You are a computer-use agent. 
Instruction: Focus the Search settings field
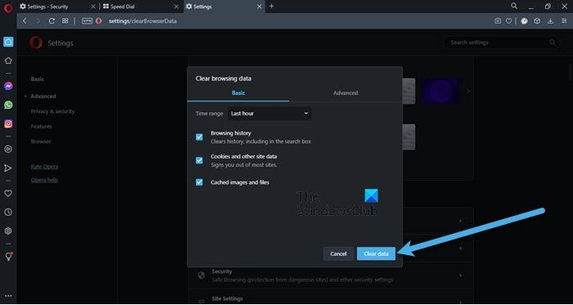click(x=502, y=43)
